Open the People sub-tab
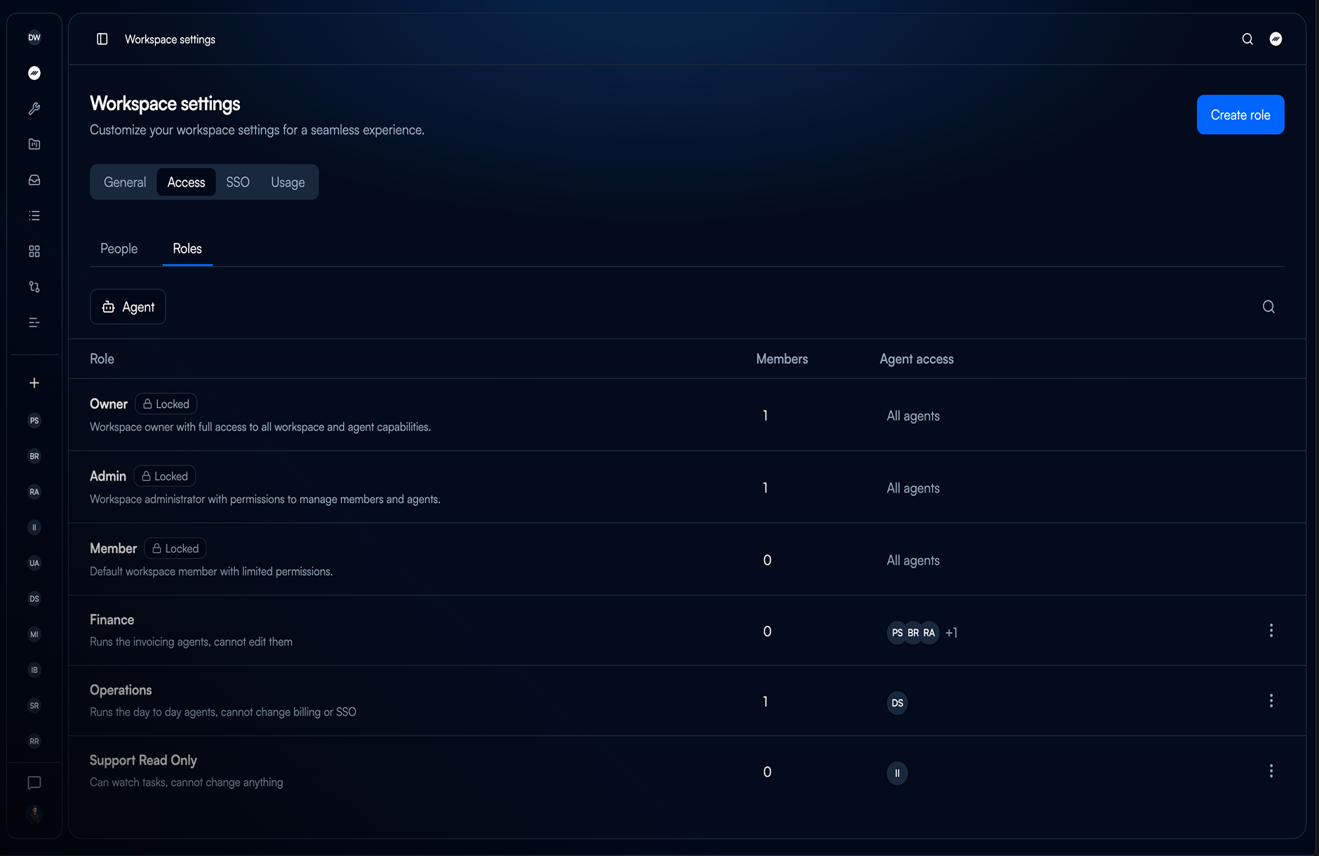The image size is (1319, 856). 119,249
